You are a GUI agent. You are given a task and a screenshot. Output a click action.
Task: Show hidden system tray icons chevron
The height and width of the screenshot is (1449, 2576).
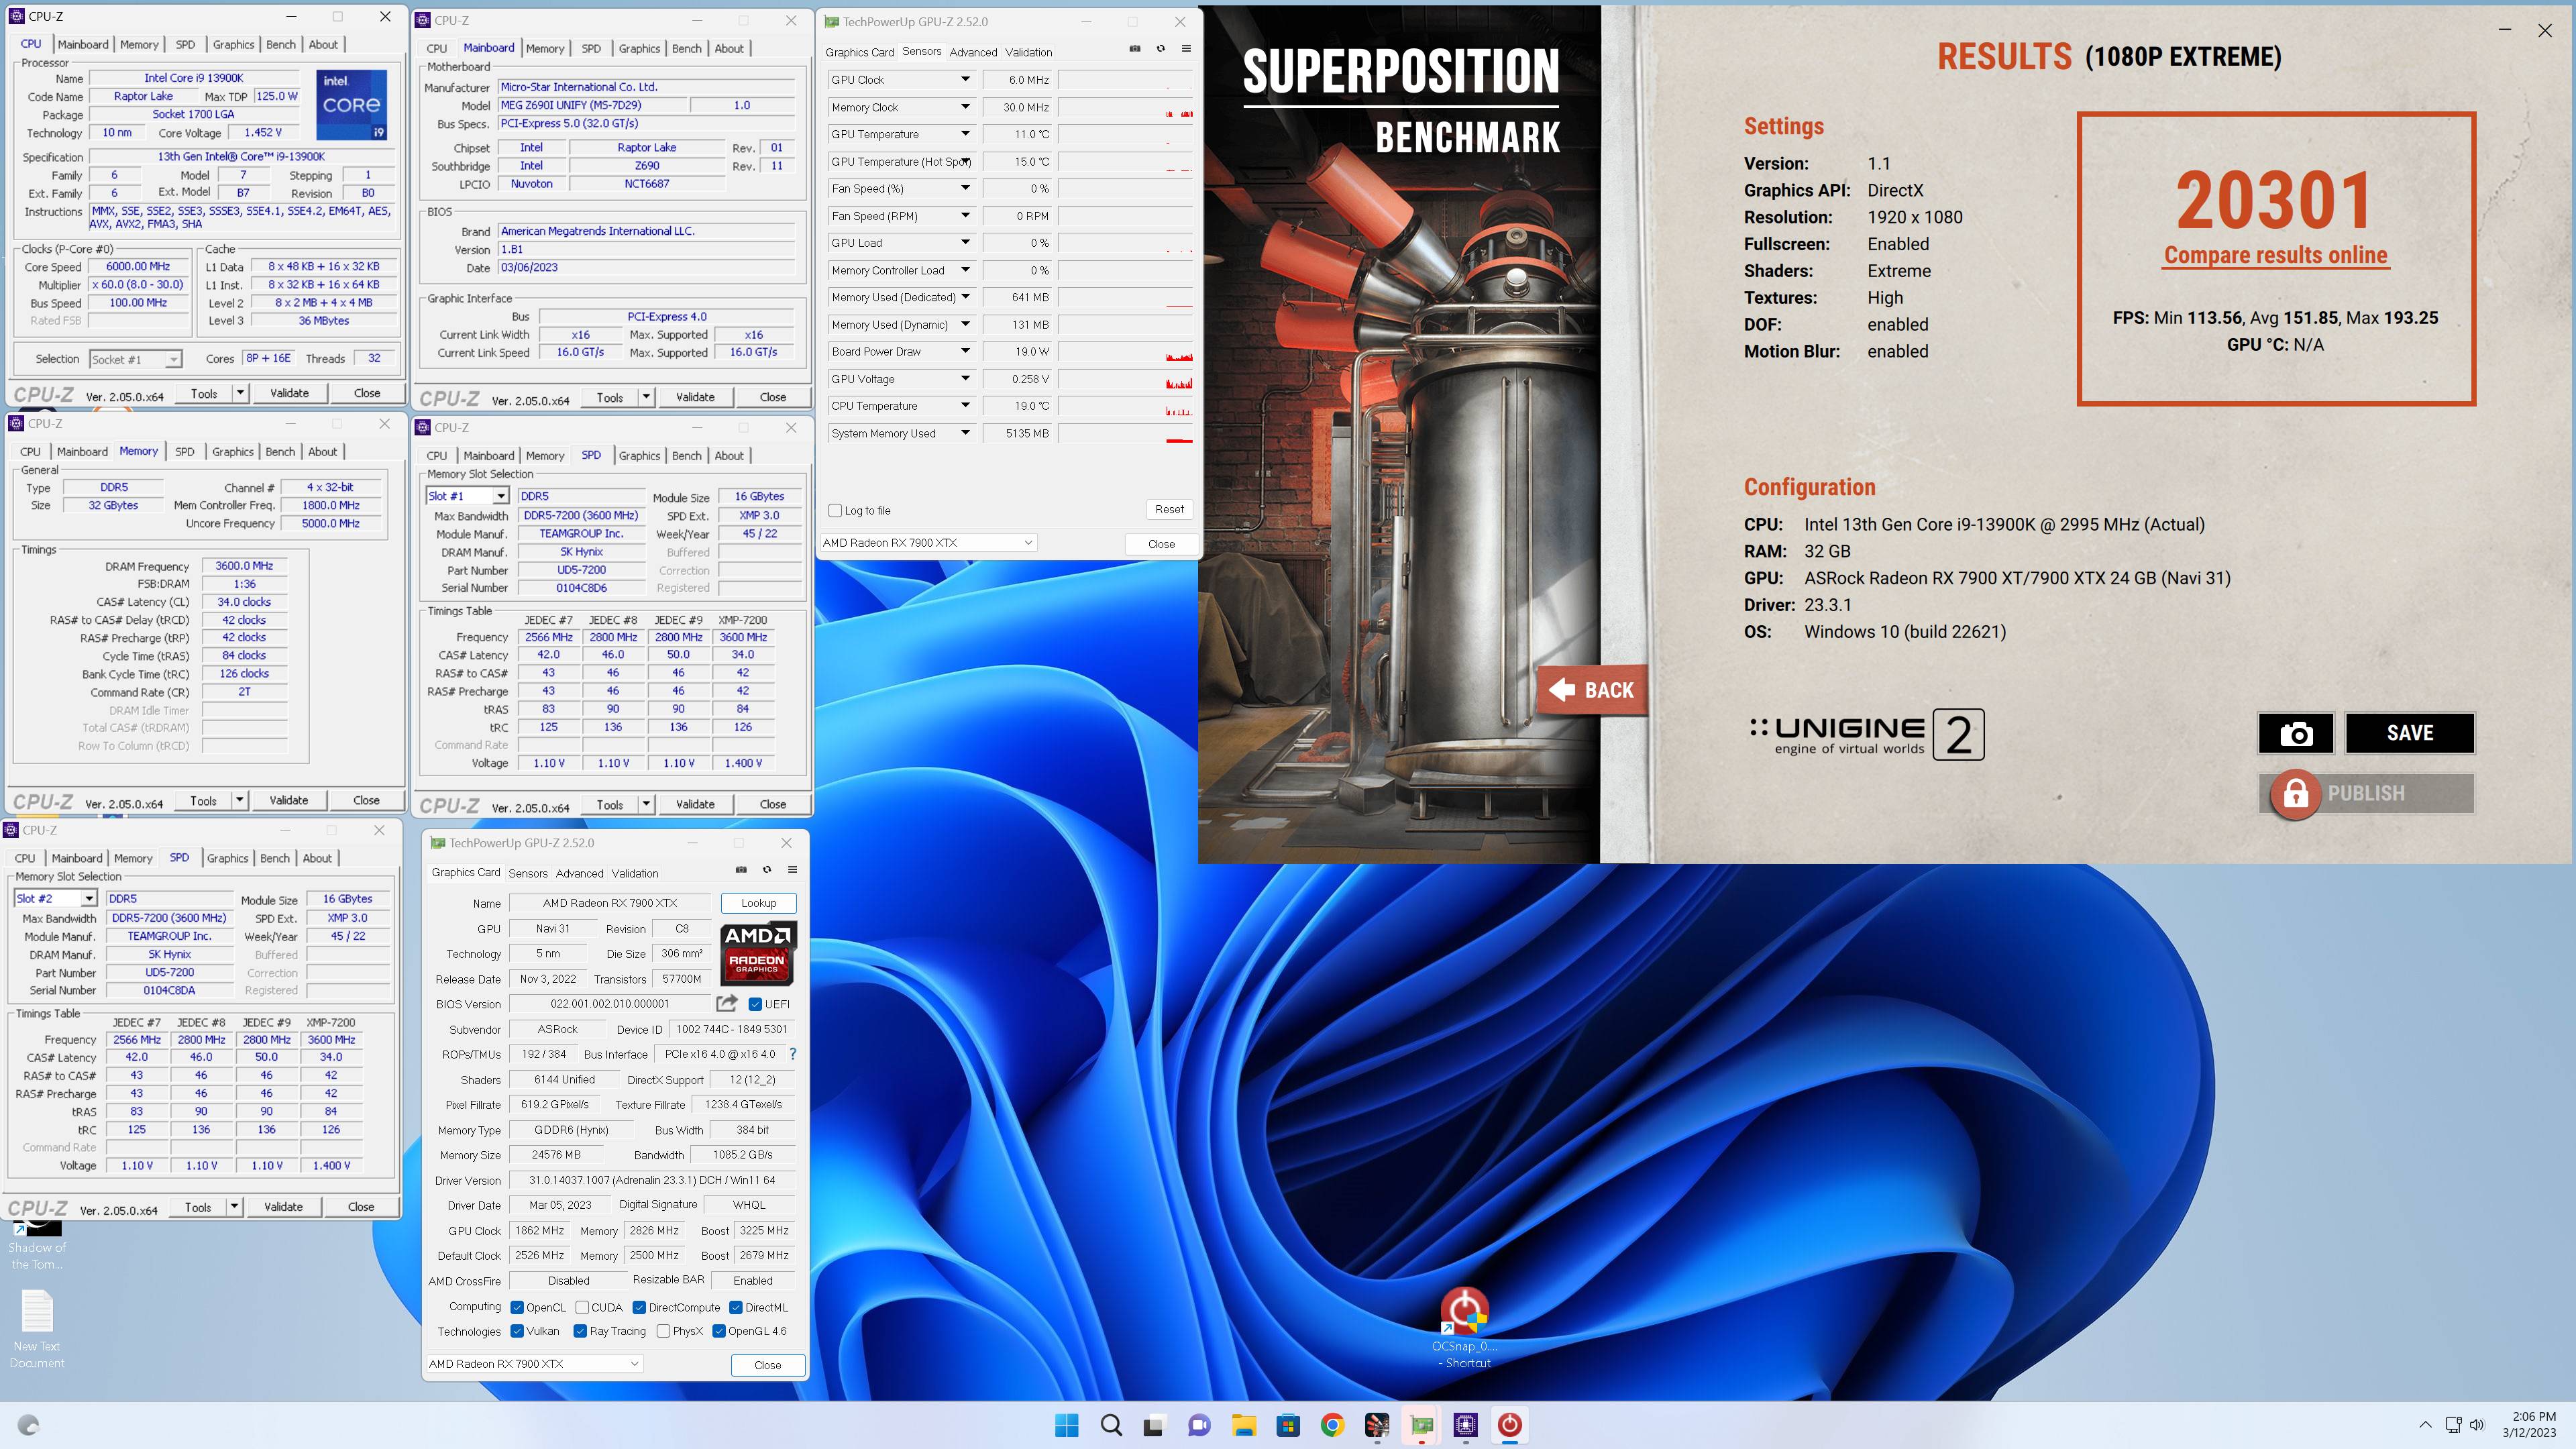click(x=2425, y=1425)
